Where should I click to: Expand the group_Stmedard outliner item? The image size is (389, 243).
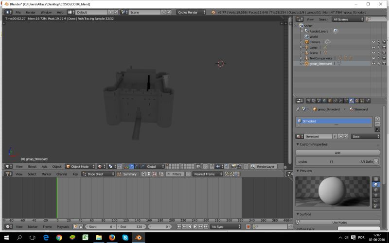pyautogui.click(x=301, y=64)
